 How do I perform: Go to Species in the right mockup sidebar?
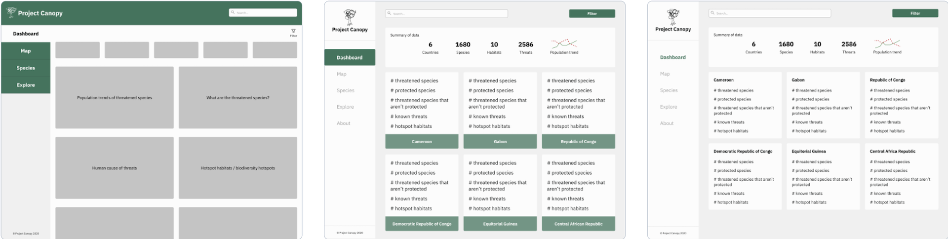tap(669, 90)
